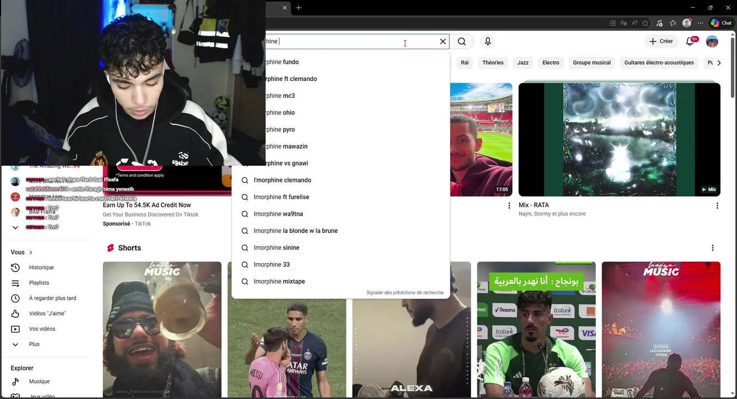This screenshot has width=737, height=399.
Task: Select the Théories filter chip
Action: [x=493, y=63]
